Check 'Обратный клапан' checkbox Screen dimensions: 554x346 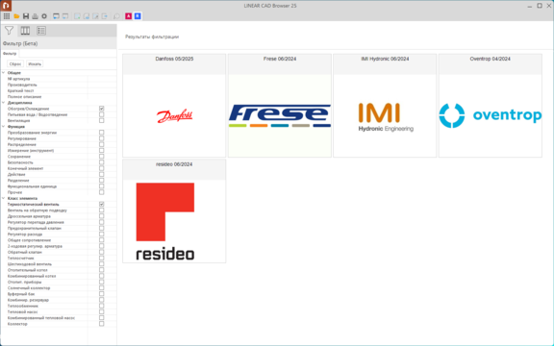coord(102,252)
